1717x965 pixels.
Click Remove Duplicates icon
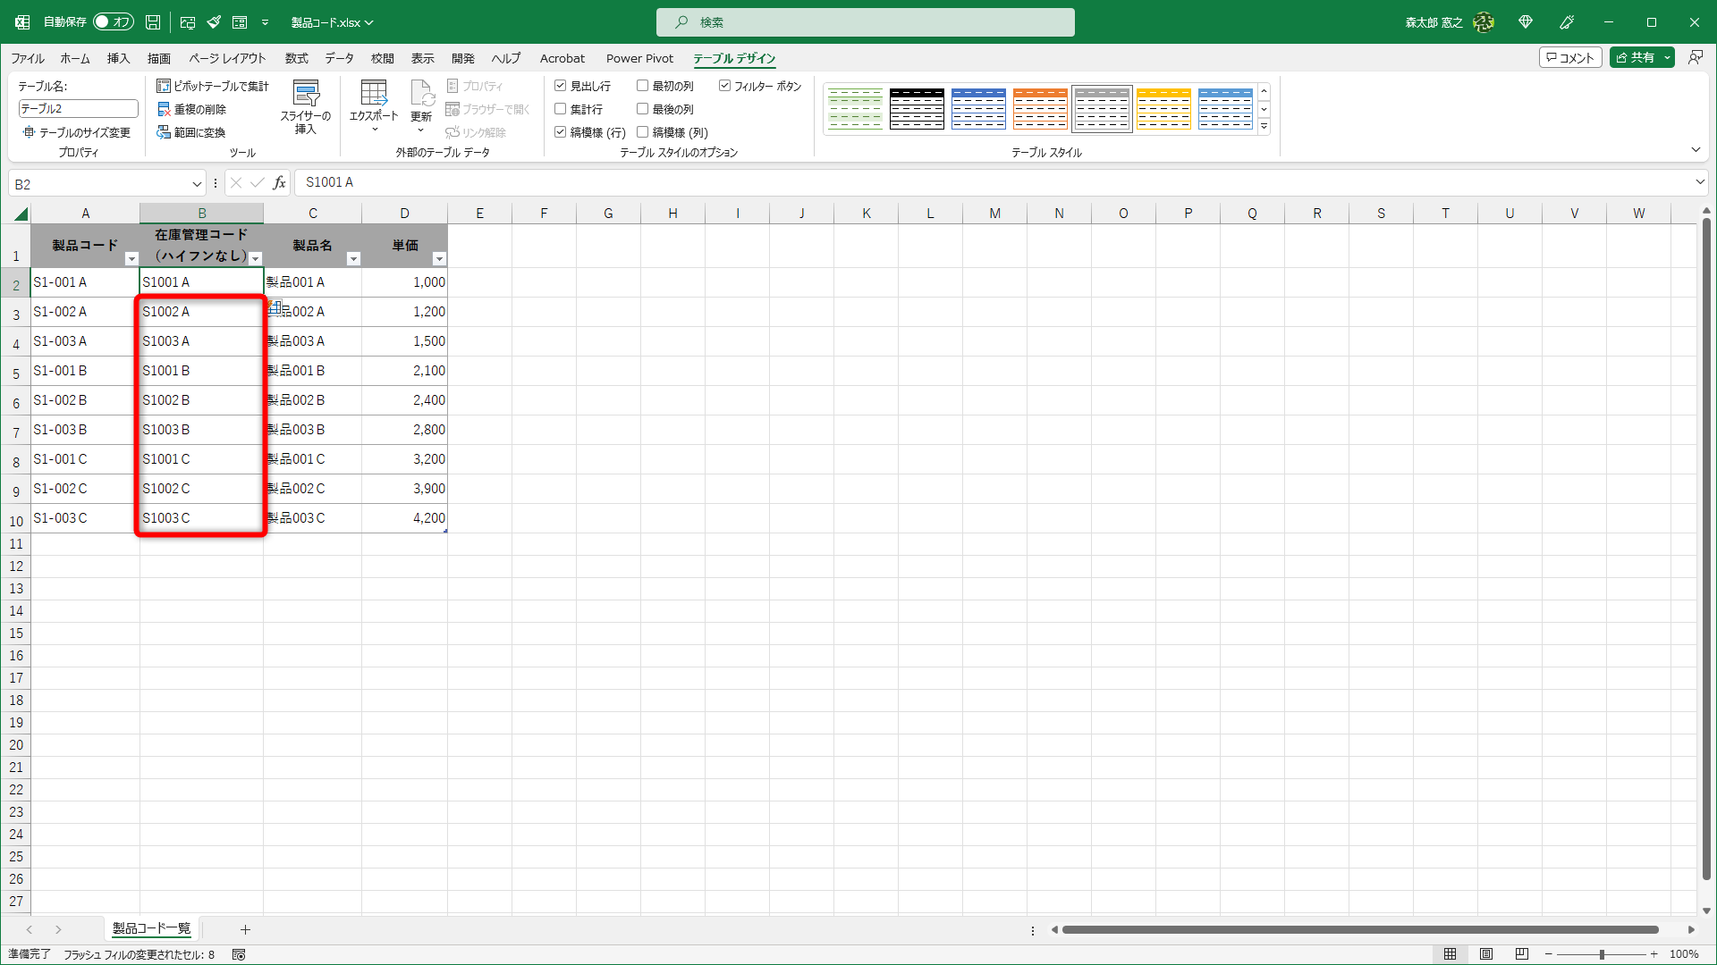(165, 109)
